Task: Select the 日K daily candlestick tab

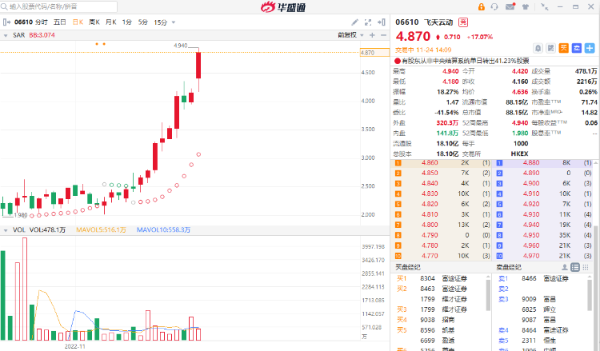Action: click(x=78, y=22)
